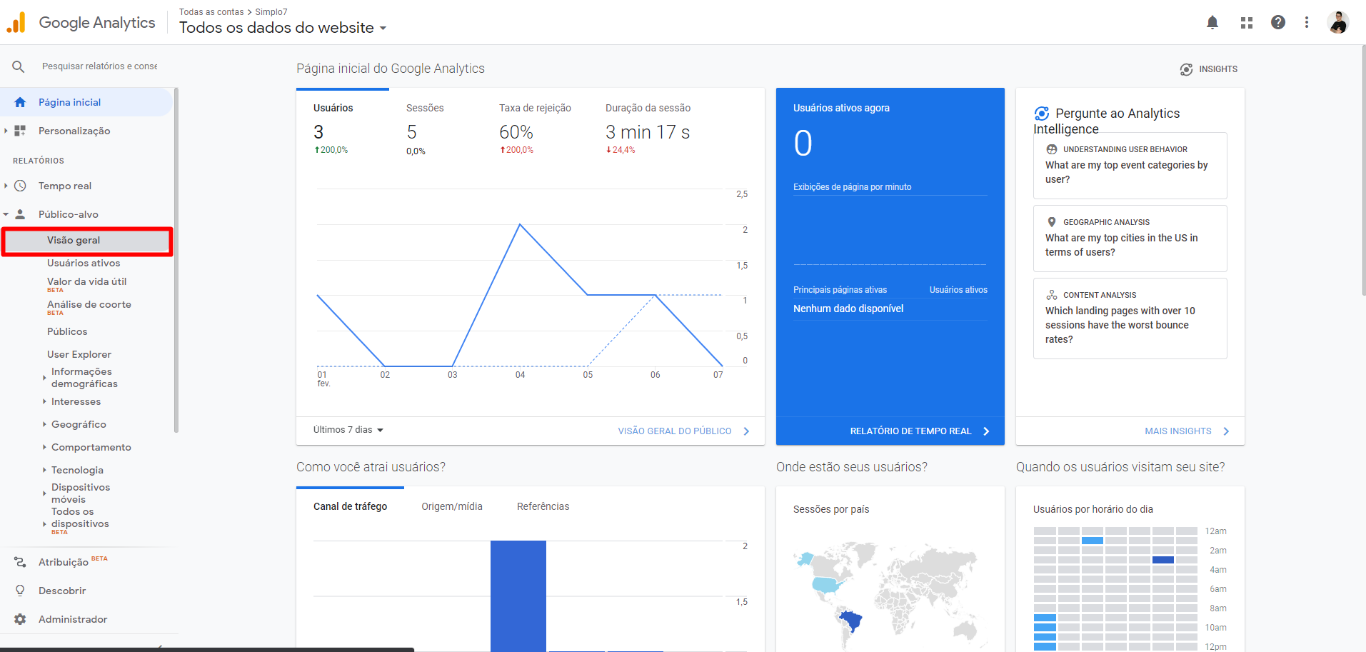
Task: Expand the Tempo real section arrow
Action: point(6,186)
